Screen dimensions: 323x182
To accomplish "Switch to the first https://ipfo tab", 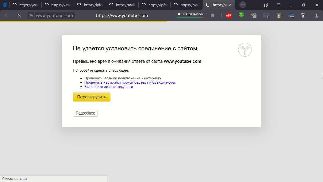I will tap(90, 5).
